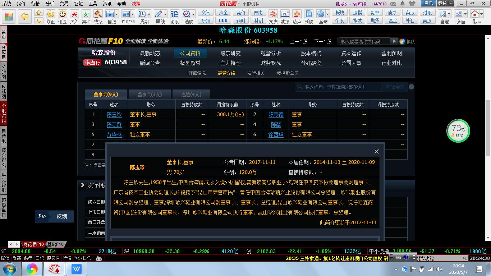
Task: Click the 开始搜索 search button
Action: pyautogui.click(x=395, y=87)
